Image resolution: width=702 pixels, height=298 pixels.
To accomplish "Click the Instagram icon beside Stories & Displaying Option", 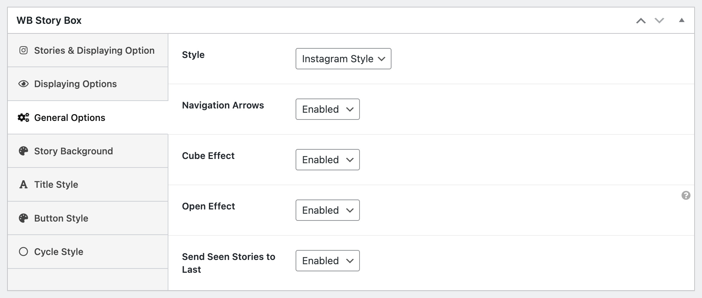I will coord(23,50).
